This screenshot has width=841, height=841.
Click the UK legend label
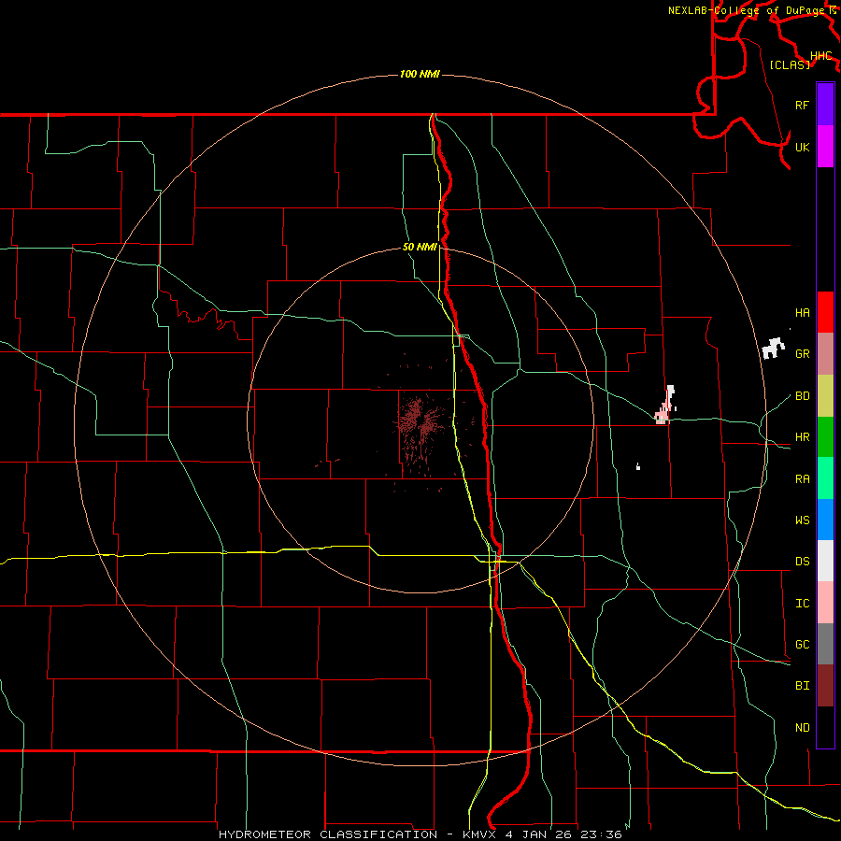[x=802, y=147]
